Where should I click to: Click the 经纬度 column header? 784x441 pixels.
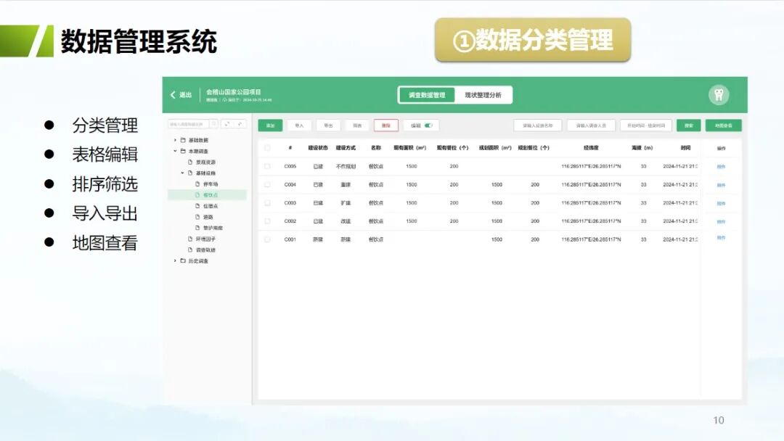click(x=591, y=148)
